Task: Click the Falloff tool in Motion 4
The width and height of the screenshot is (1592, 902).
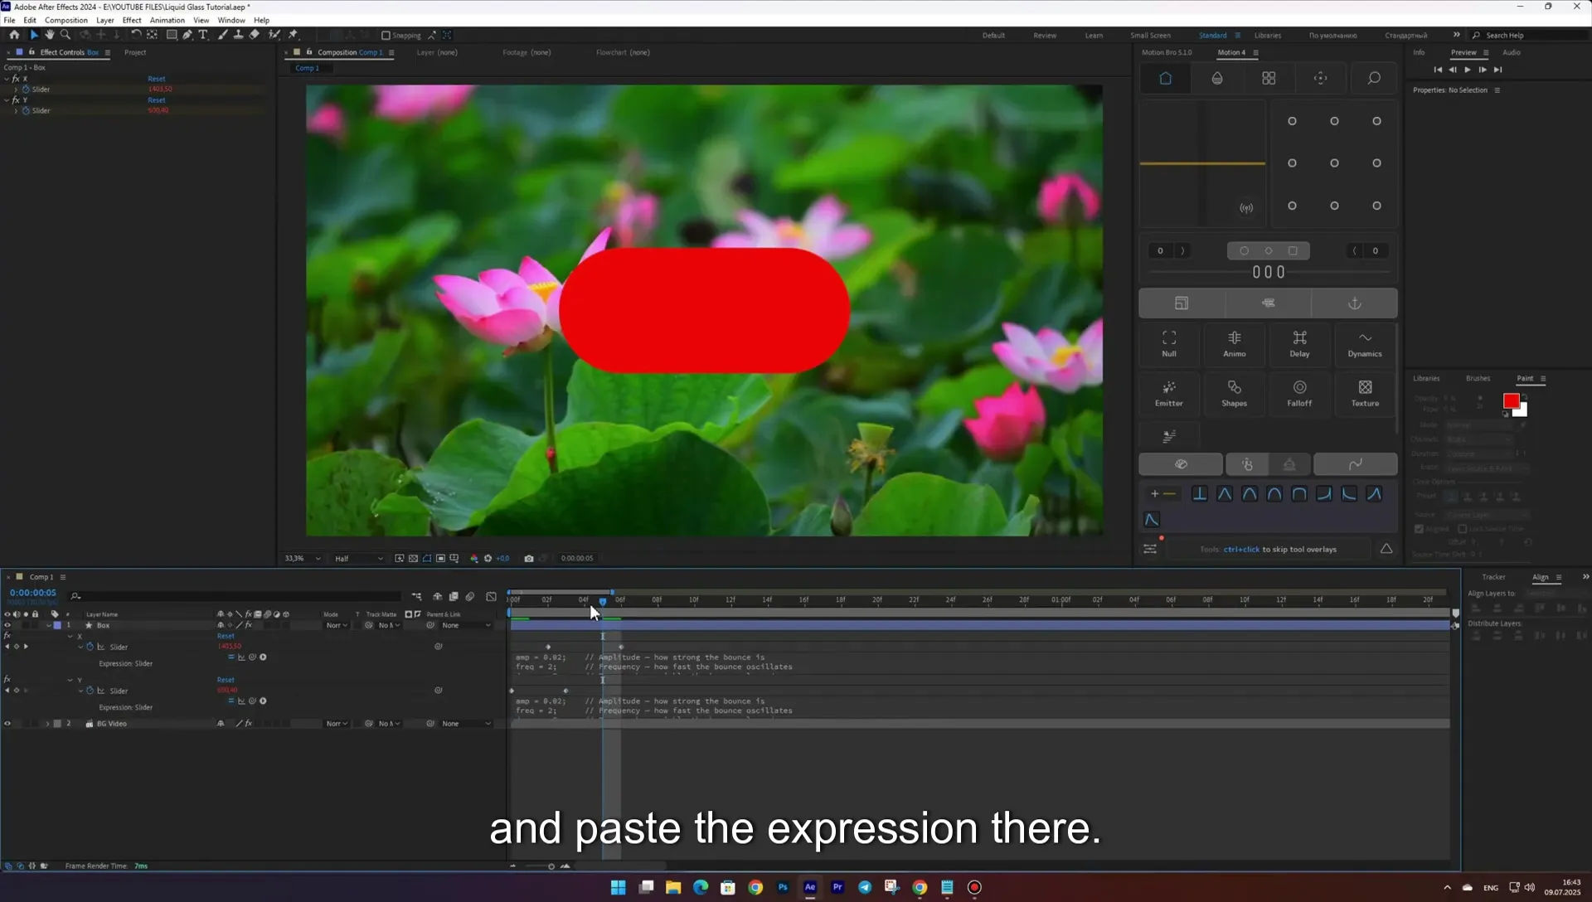Action: point(1299,394)
